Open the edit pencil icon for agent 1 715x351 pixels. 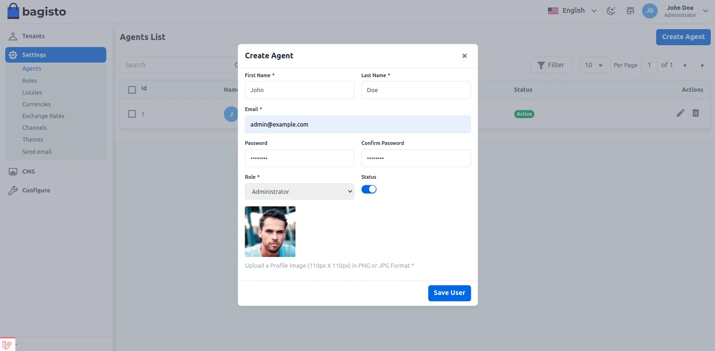680,113
